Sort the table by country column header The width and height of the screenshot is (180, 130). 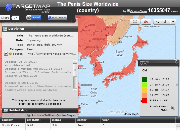pyautogui.click(x=13, y=120)
